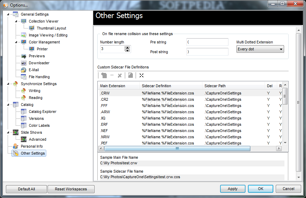The height and width of the screenshot is (198, 306).
Task: Click the Previews tree icon
Action: point(24,56)
